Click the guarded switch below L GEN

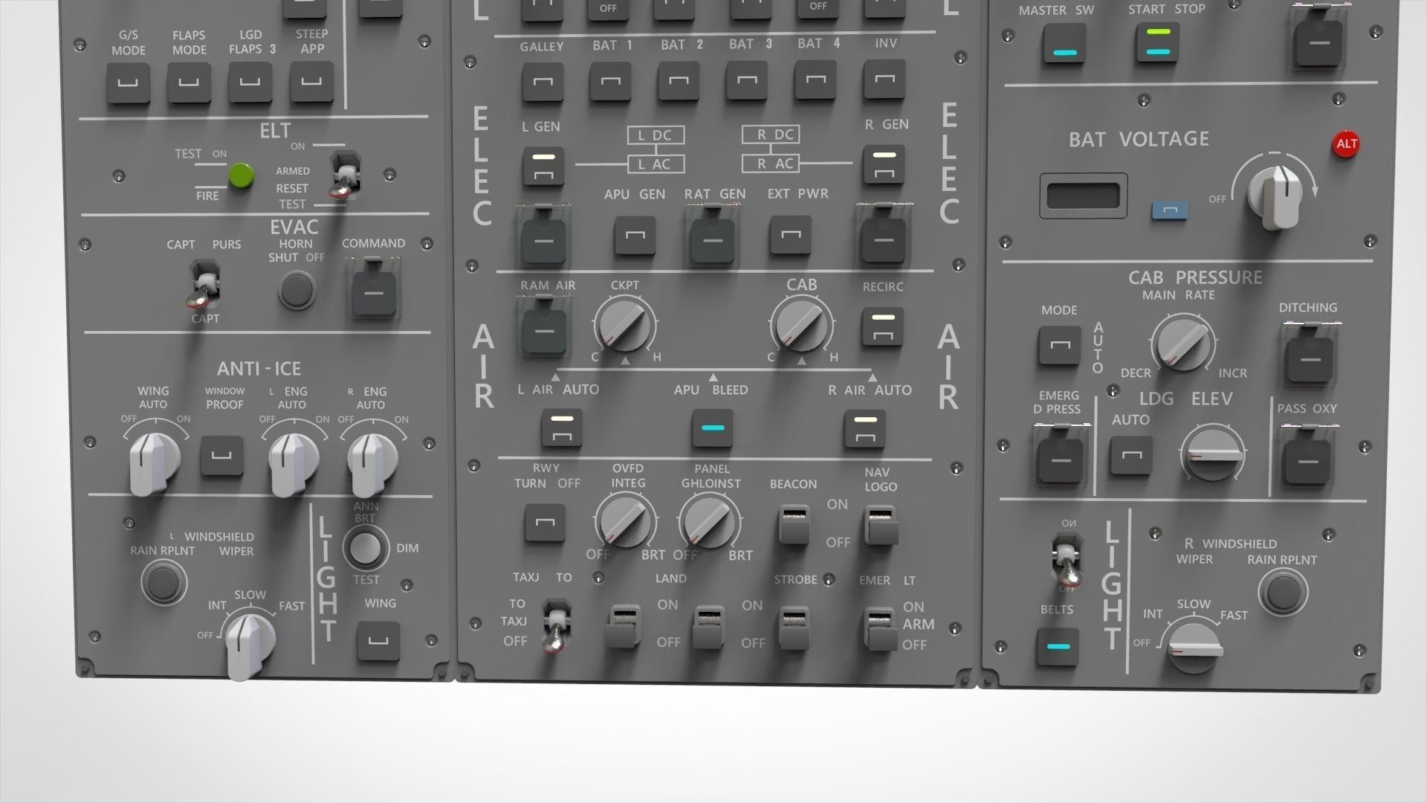click(543, 236)
